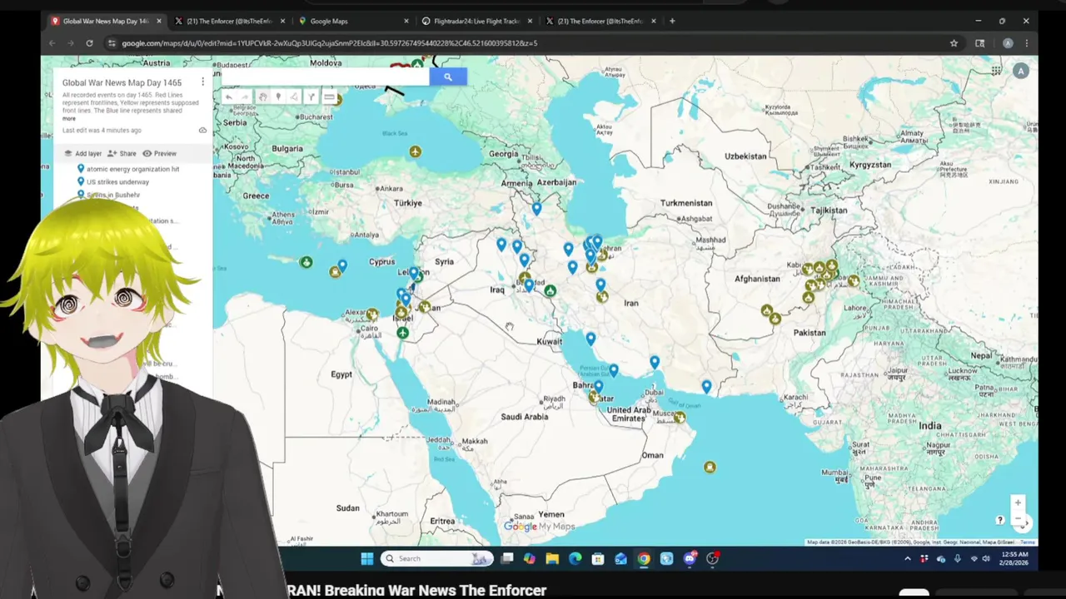Select the hand pan tool
Screen dimensions: 1066x599
tap(262, 97)
